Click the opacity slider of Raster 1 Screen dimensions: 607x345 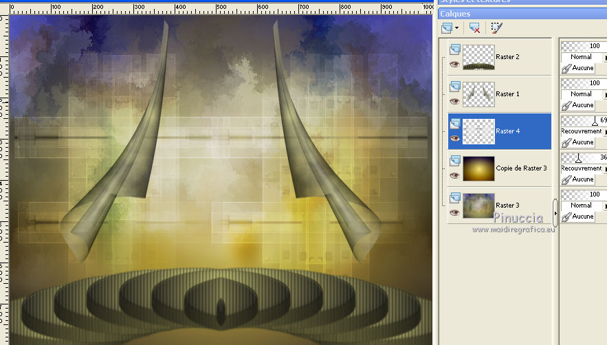coord(584,83)
